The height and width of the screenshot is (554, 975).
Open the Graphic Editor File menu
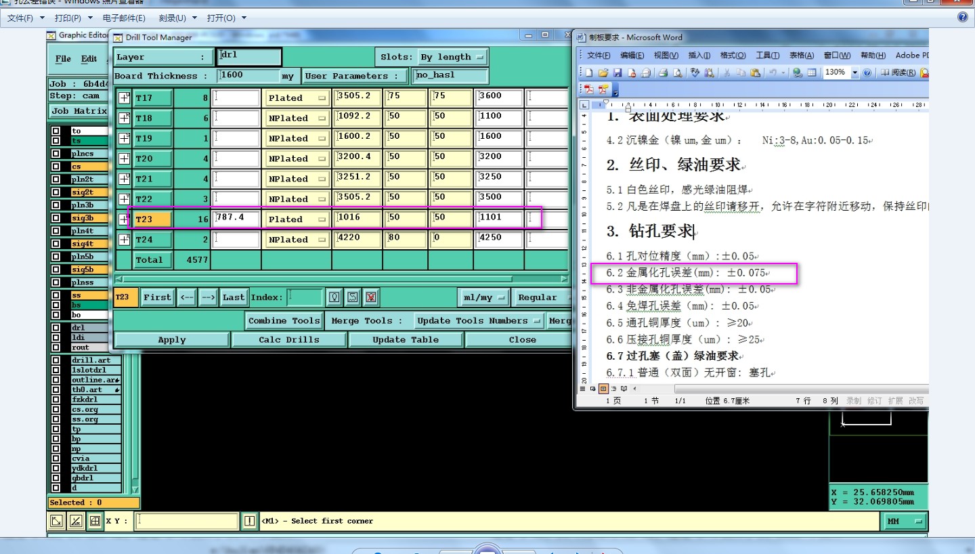tap(63, 59)
